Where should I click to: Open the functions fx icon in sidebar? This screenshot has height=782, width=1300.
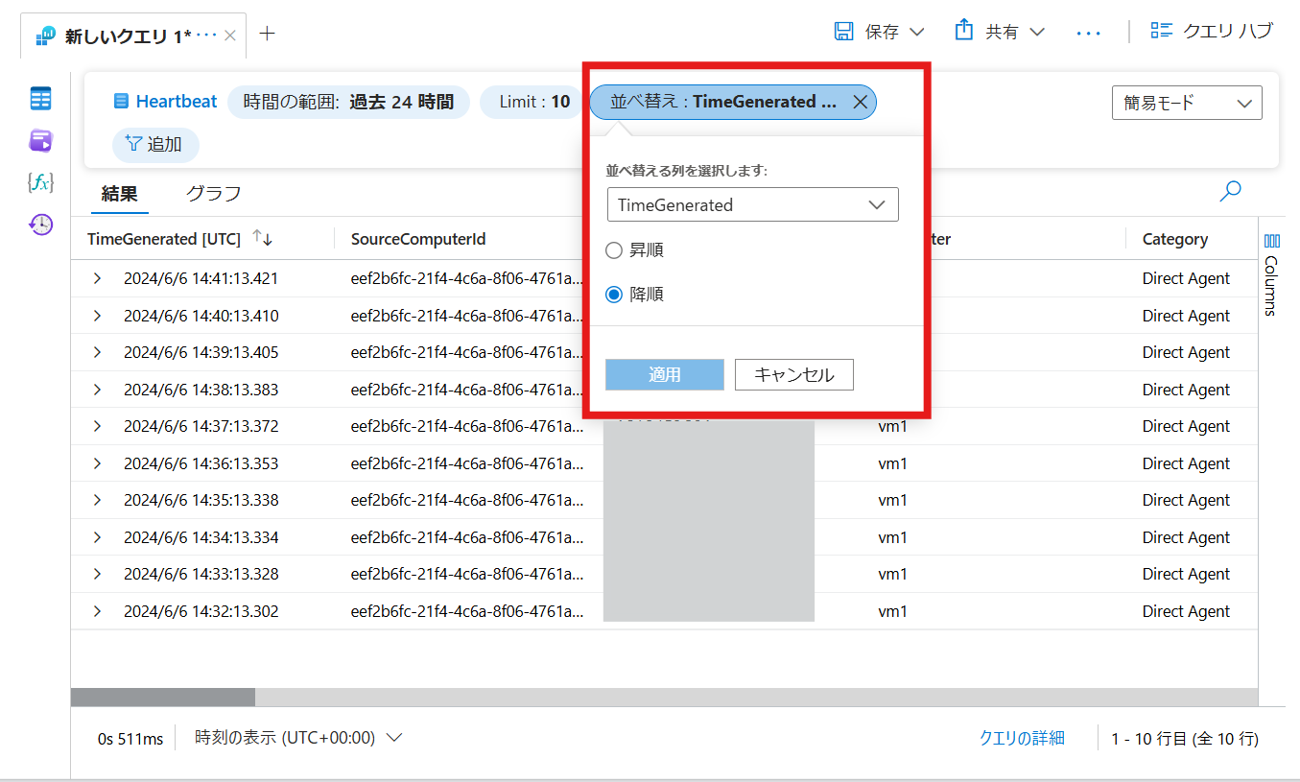[40, 182]
